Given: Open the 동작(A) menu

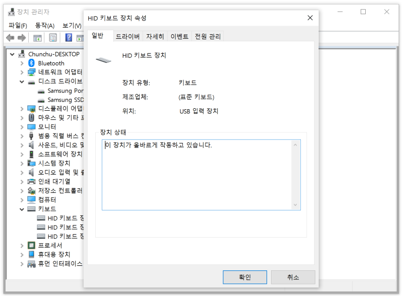Looking at the screenshot, I should [45, 26].
